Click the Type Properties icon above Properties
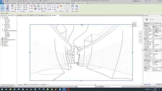The width and height of the screenshot is (162, 91). point(7,6)
